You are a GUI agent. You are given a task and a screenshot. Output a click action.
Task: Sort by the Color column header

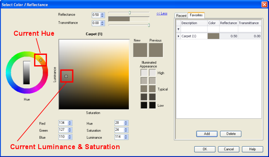(x=213, y=23)
